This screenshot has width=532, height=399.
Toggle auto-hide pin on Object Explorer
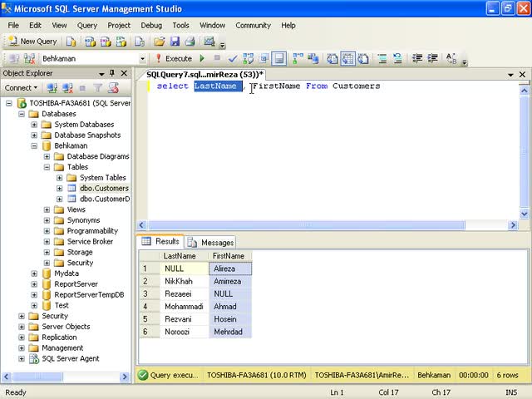click(x=112, y=73)
